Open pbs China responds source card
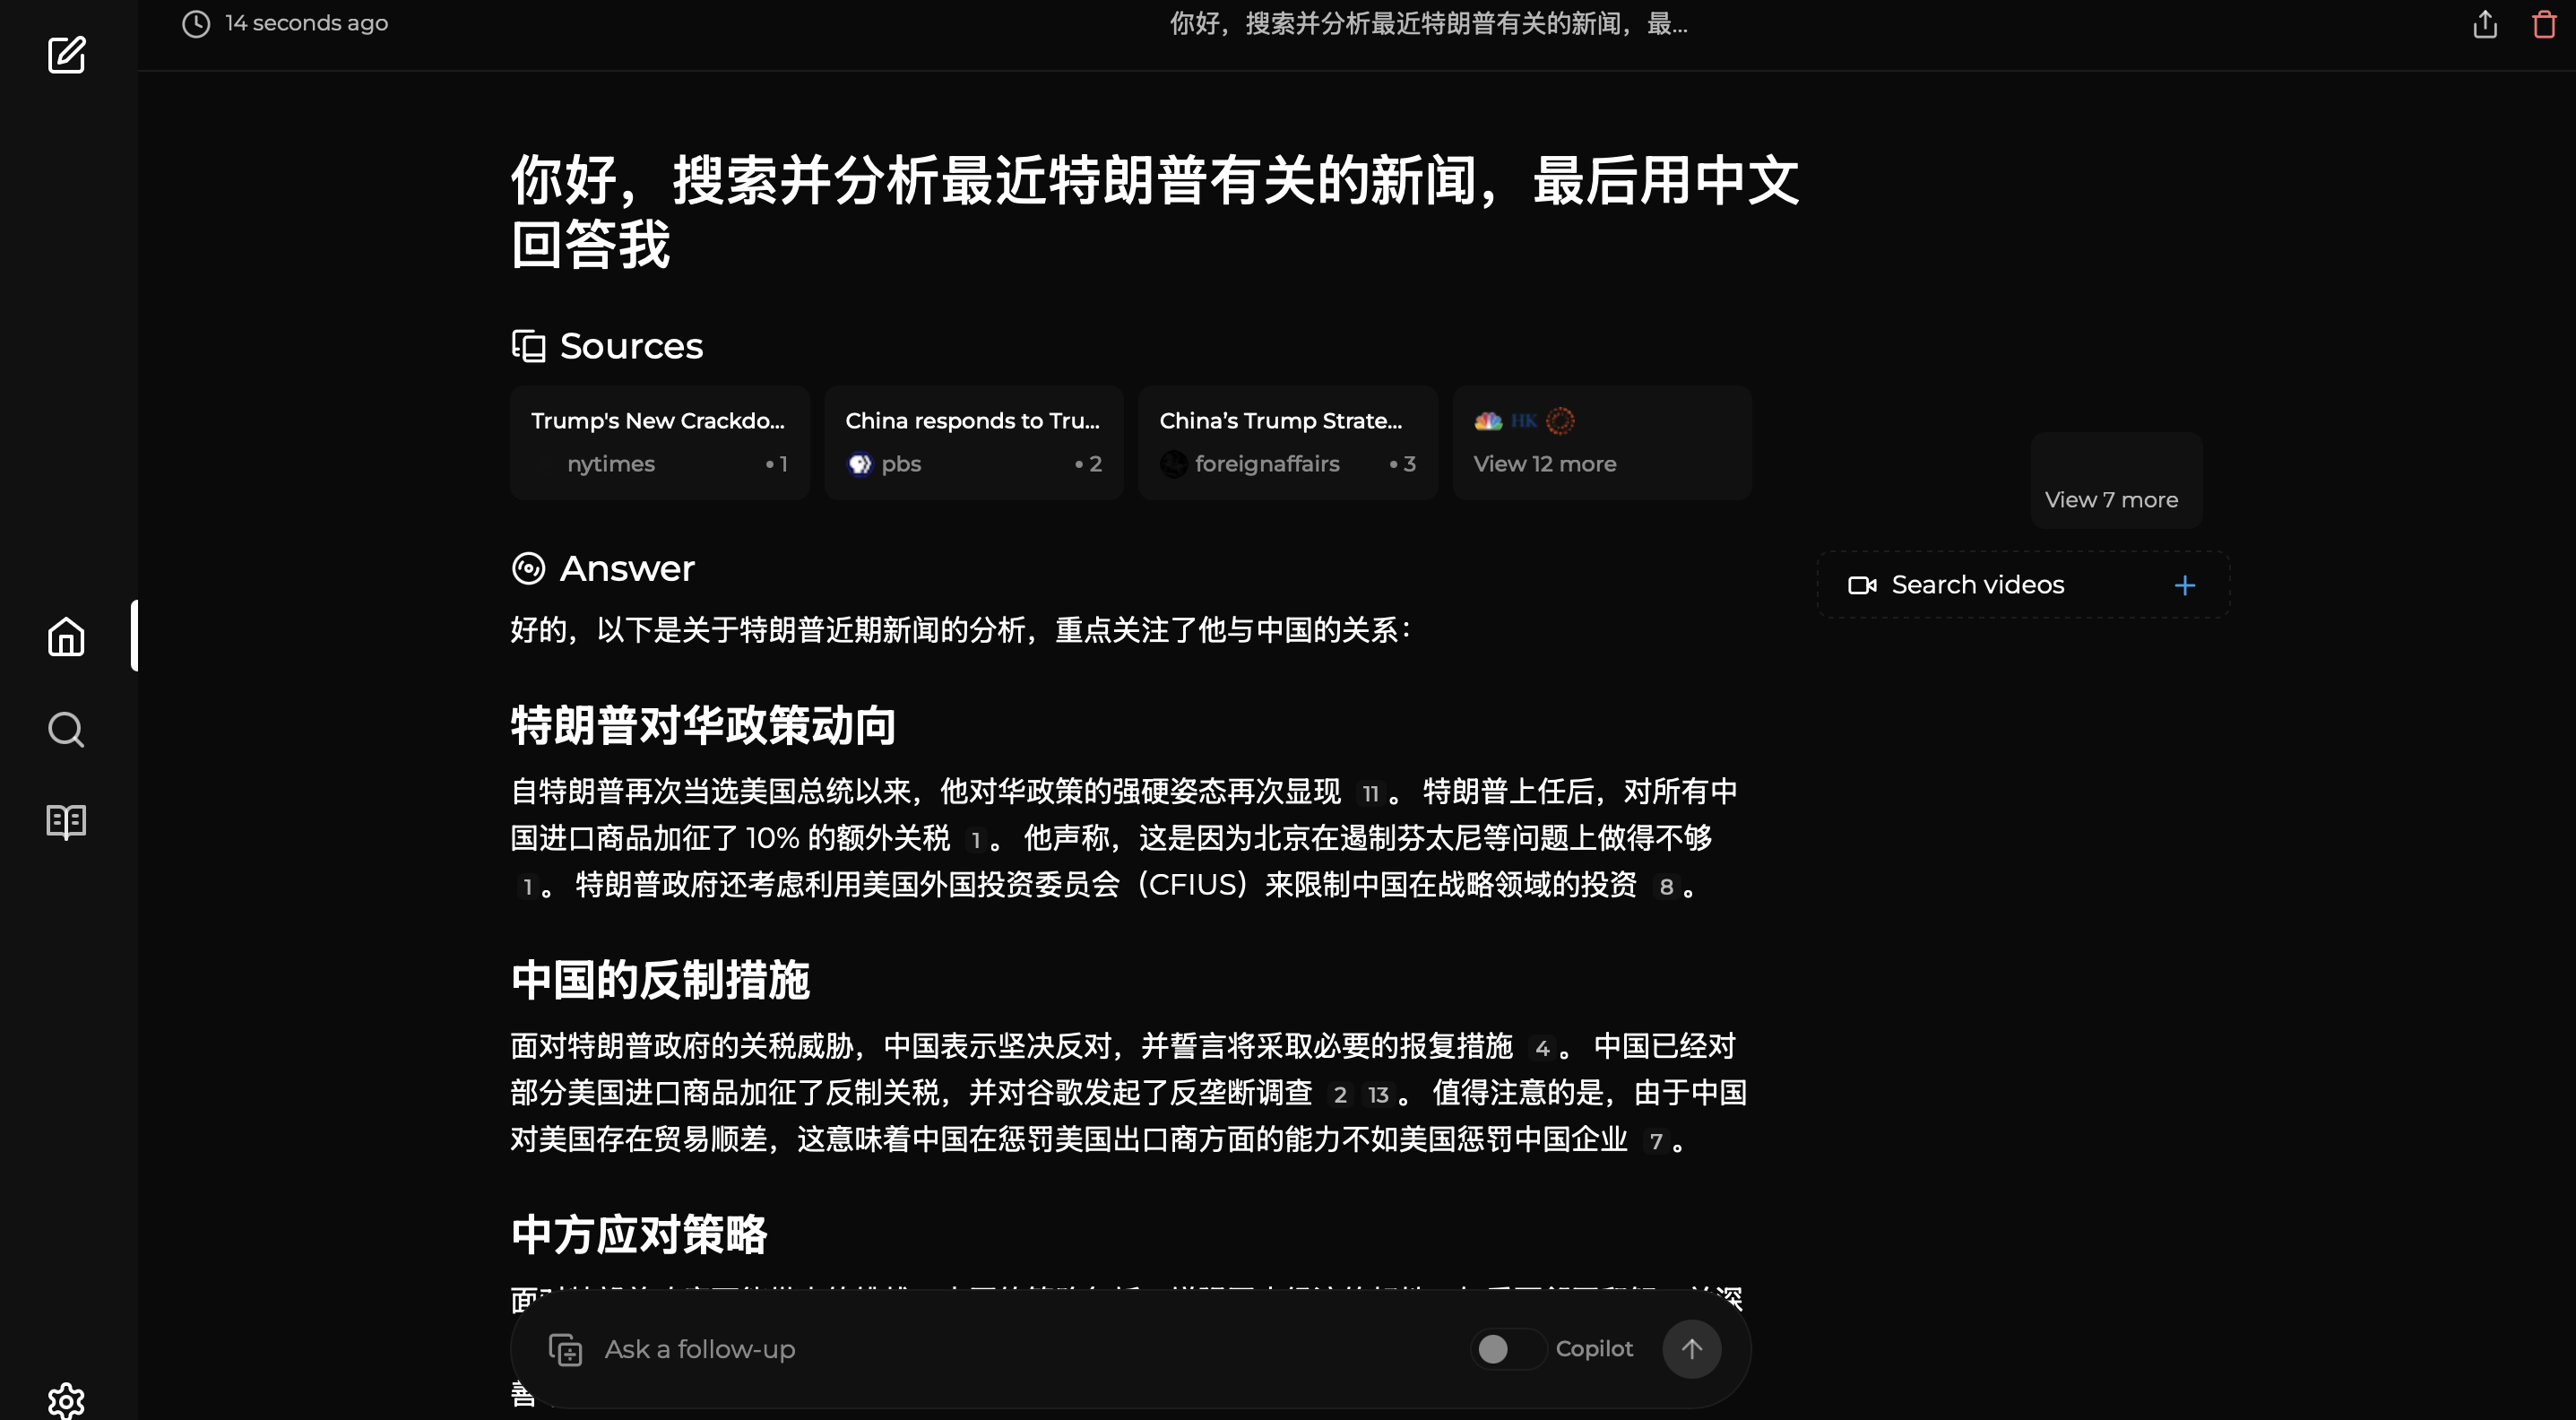This screenshot has height=1420, width=2576. tap(973, 443)
